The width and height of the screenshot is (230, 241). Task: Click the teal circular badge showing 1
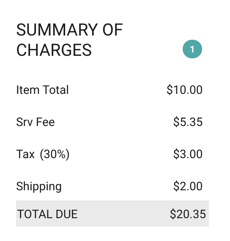(192, 49)
